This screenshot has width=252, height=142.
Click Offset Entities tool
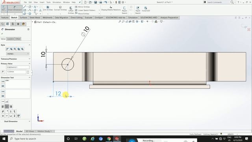pos(71,10)
